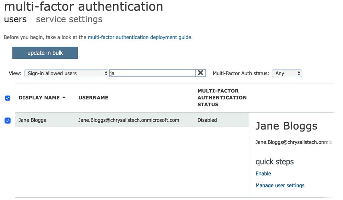Click the Jane Bloggs heading in details panel
Image resolution: width=343 pixels, height=200 pixels.
coord(286,126)
